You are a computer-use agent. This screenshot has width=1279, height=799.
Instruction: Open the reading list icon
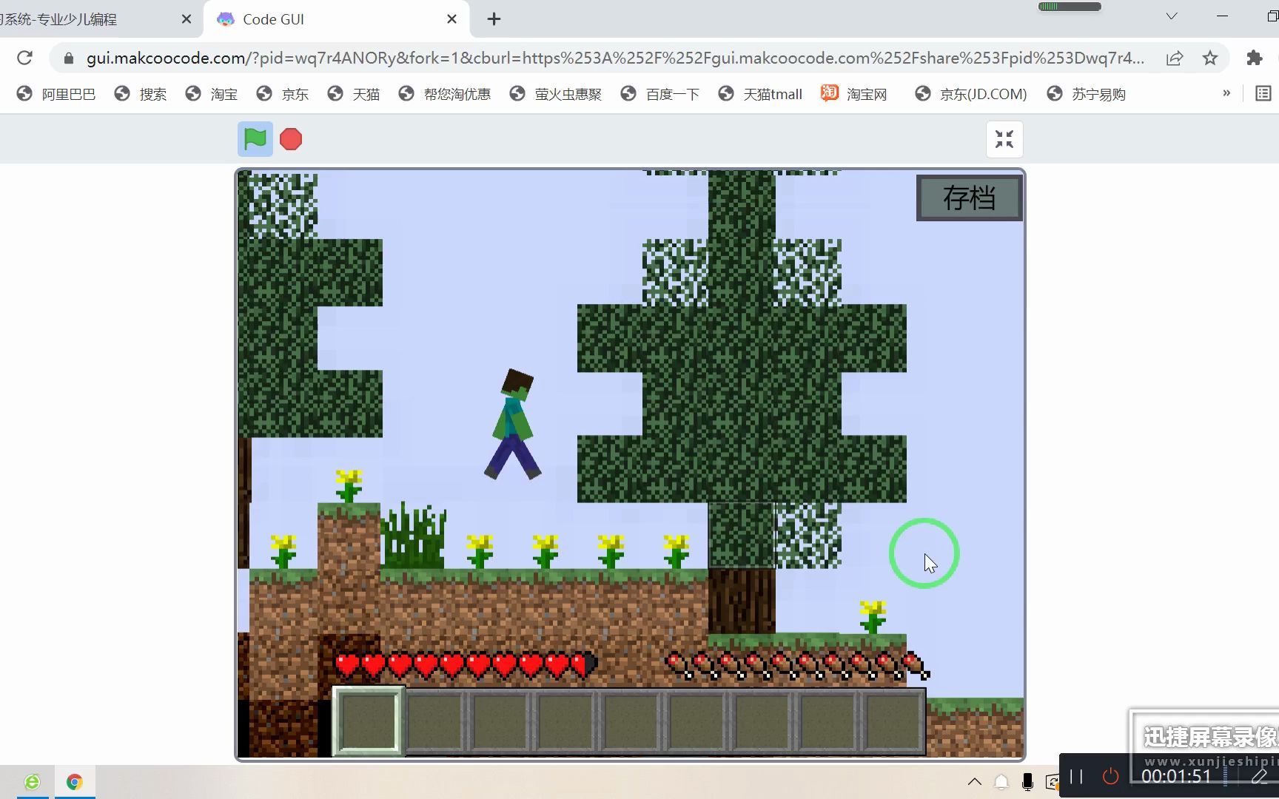pos(1263,93)
